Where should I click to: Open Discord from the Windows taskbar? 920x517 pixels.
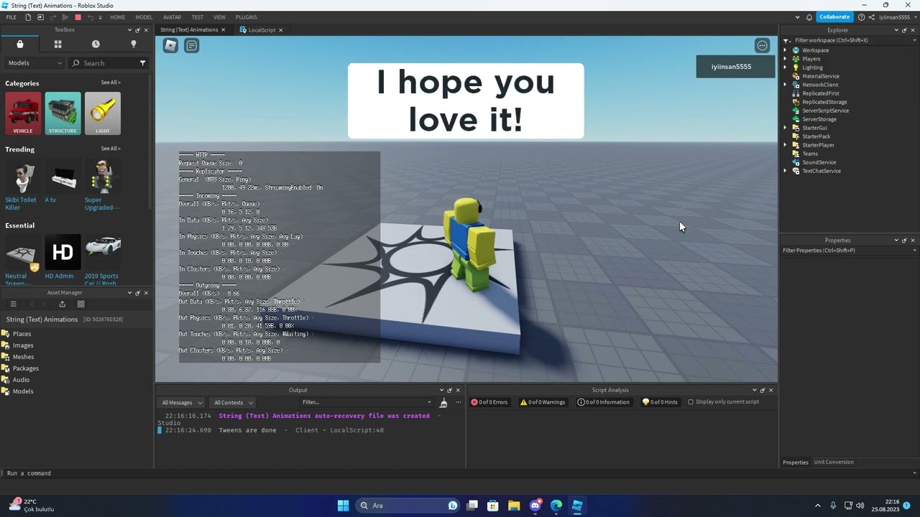pos(535,506)
